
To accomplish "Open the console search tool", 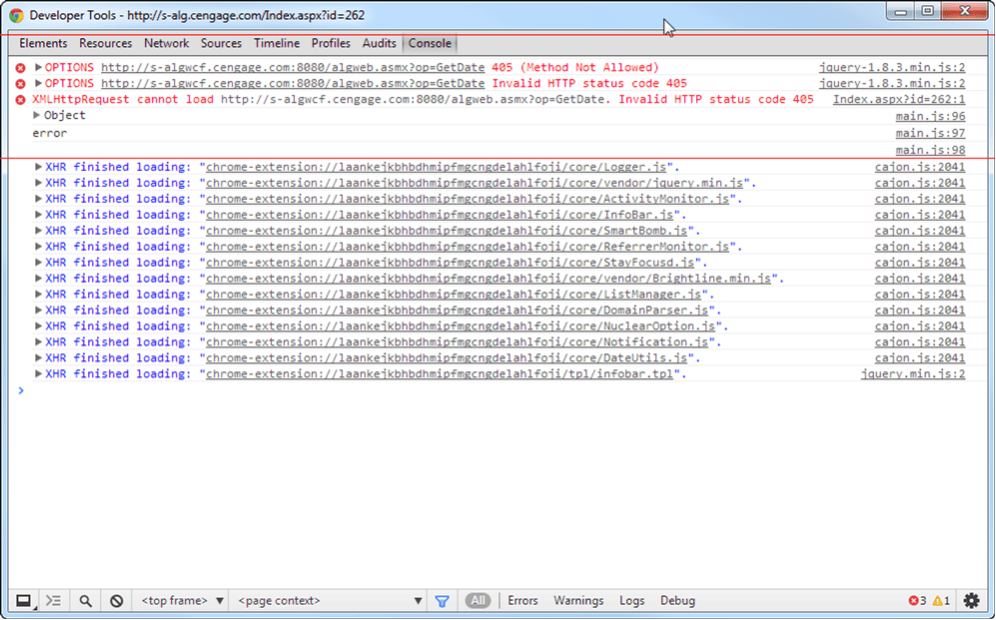I will click(85, 600).
